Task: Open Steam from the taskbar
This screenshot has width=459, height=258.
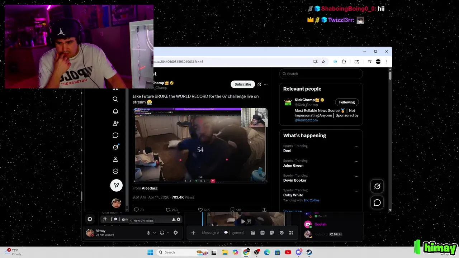Action: (x=309, y=252)
